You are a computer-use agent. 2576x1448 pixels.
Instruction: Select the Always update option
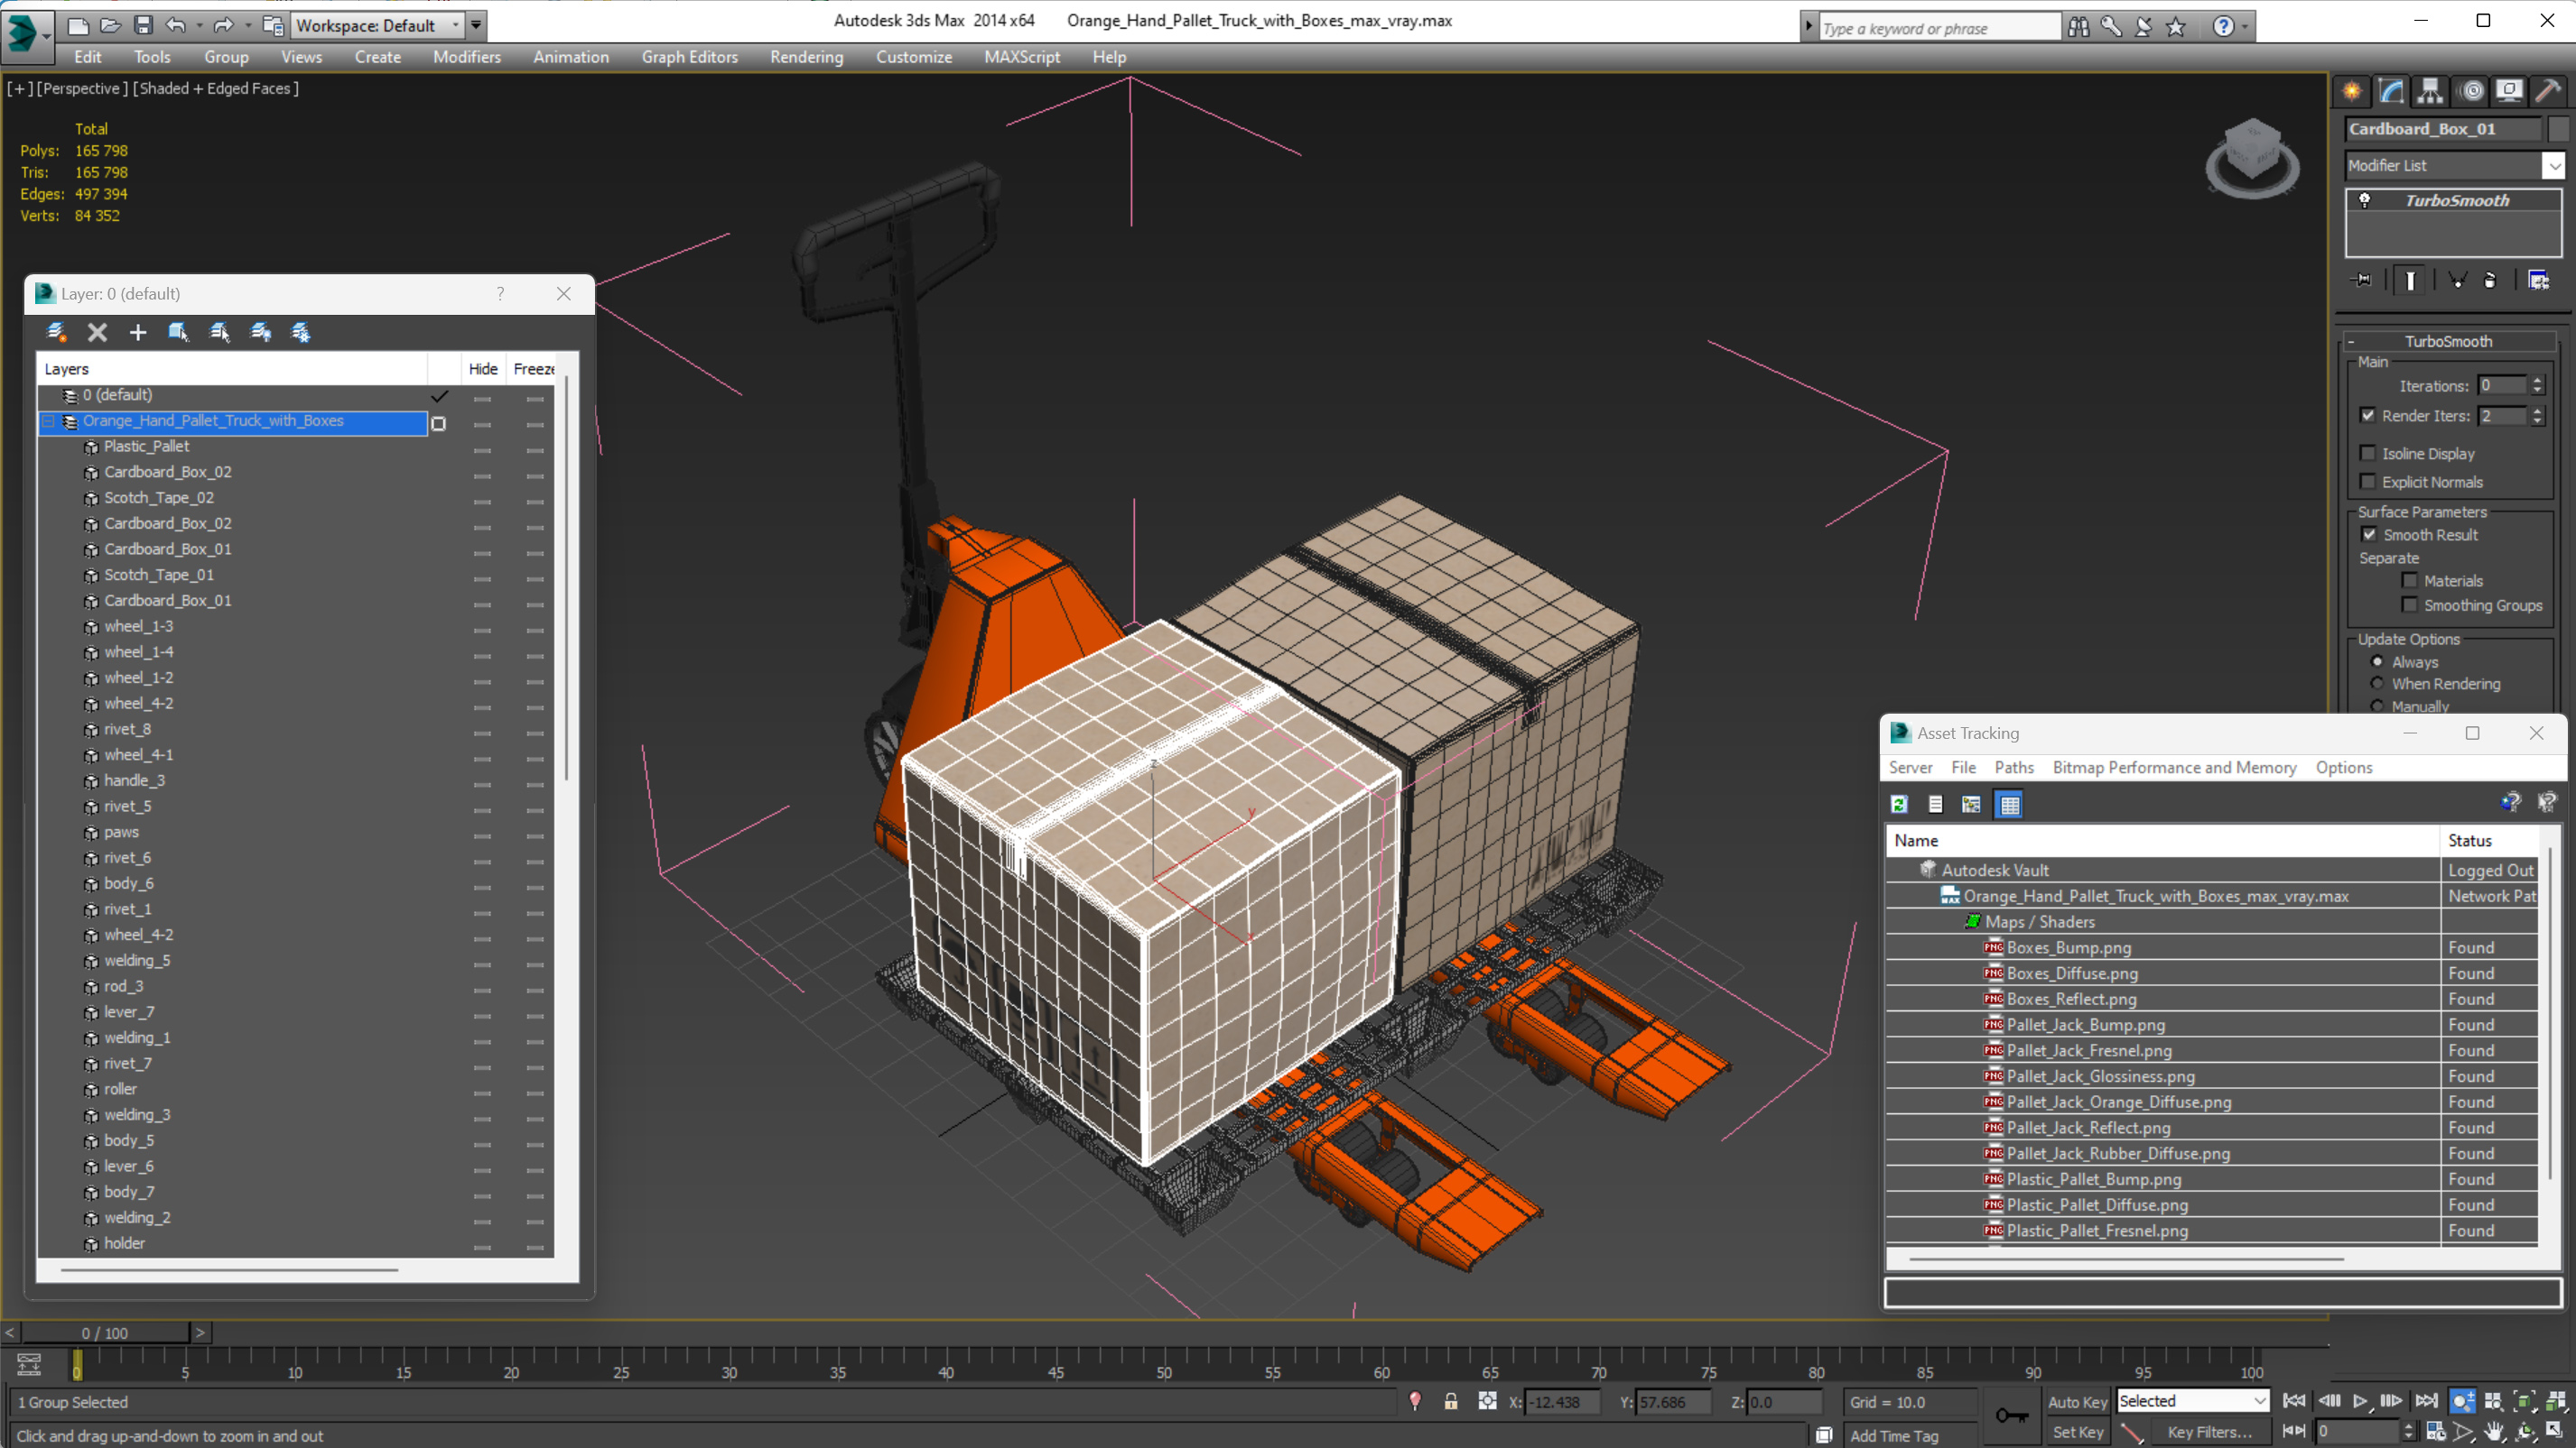[2377, 661]
